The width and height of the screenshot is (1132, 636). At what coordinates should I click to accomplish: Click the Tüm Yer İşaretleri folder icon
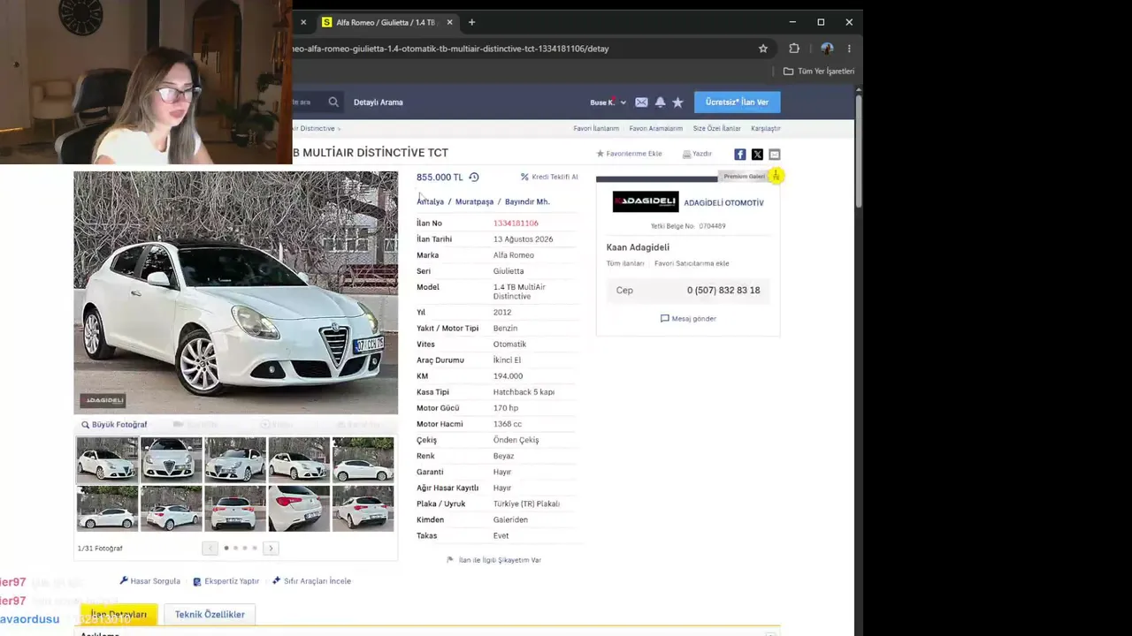point(788,72)
